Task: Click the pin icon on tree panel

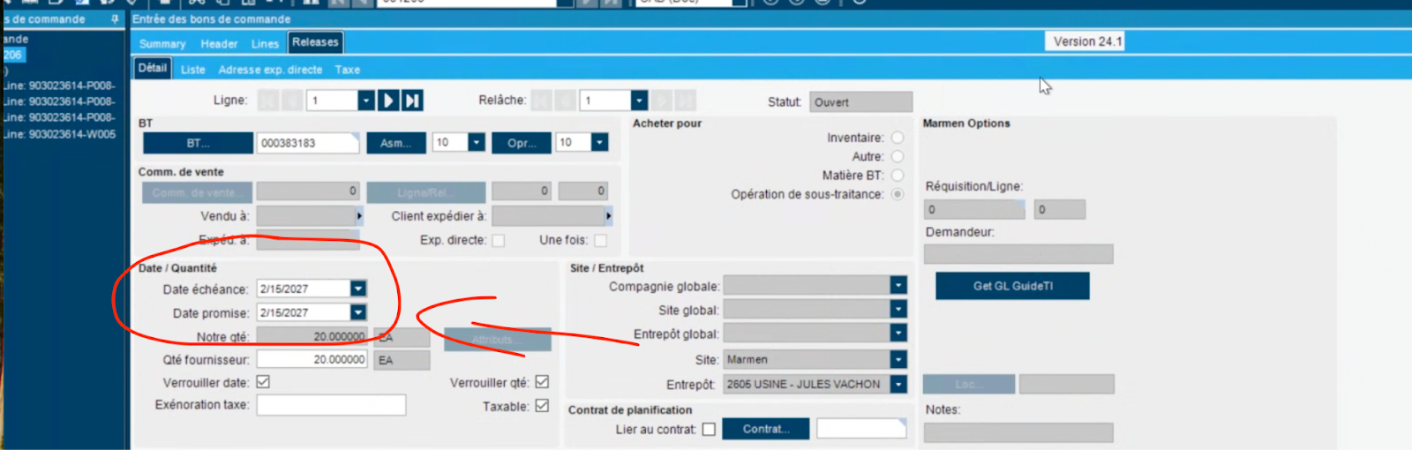Action: coord(115,19)
